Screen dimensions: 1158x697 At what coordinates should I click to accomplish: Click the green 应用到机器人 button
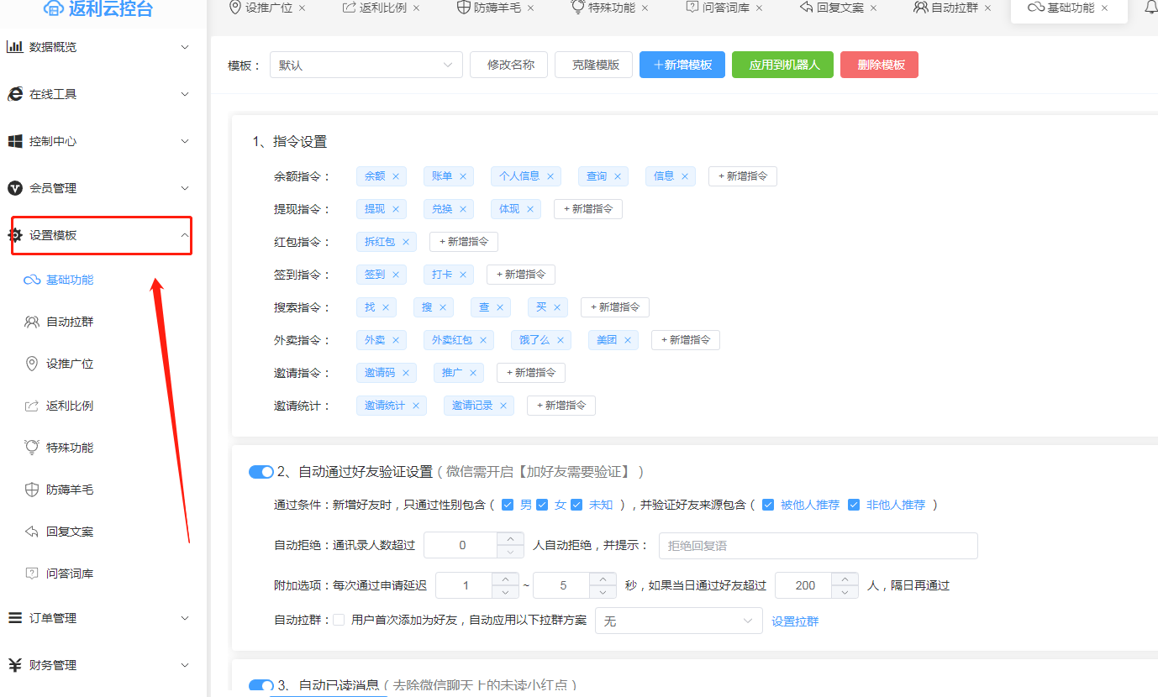pos(782,65)
